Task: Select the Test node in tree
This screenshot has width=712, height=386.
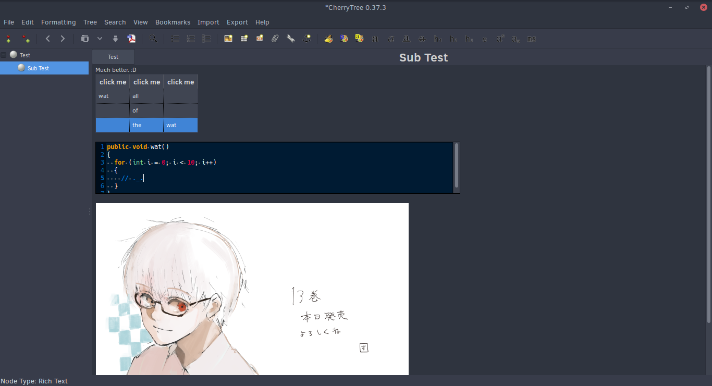Action: coord(25,55)
